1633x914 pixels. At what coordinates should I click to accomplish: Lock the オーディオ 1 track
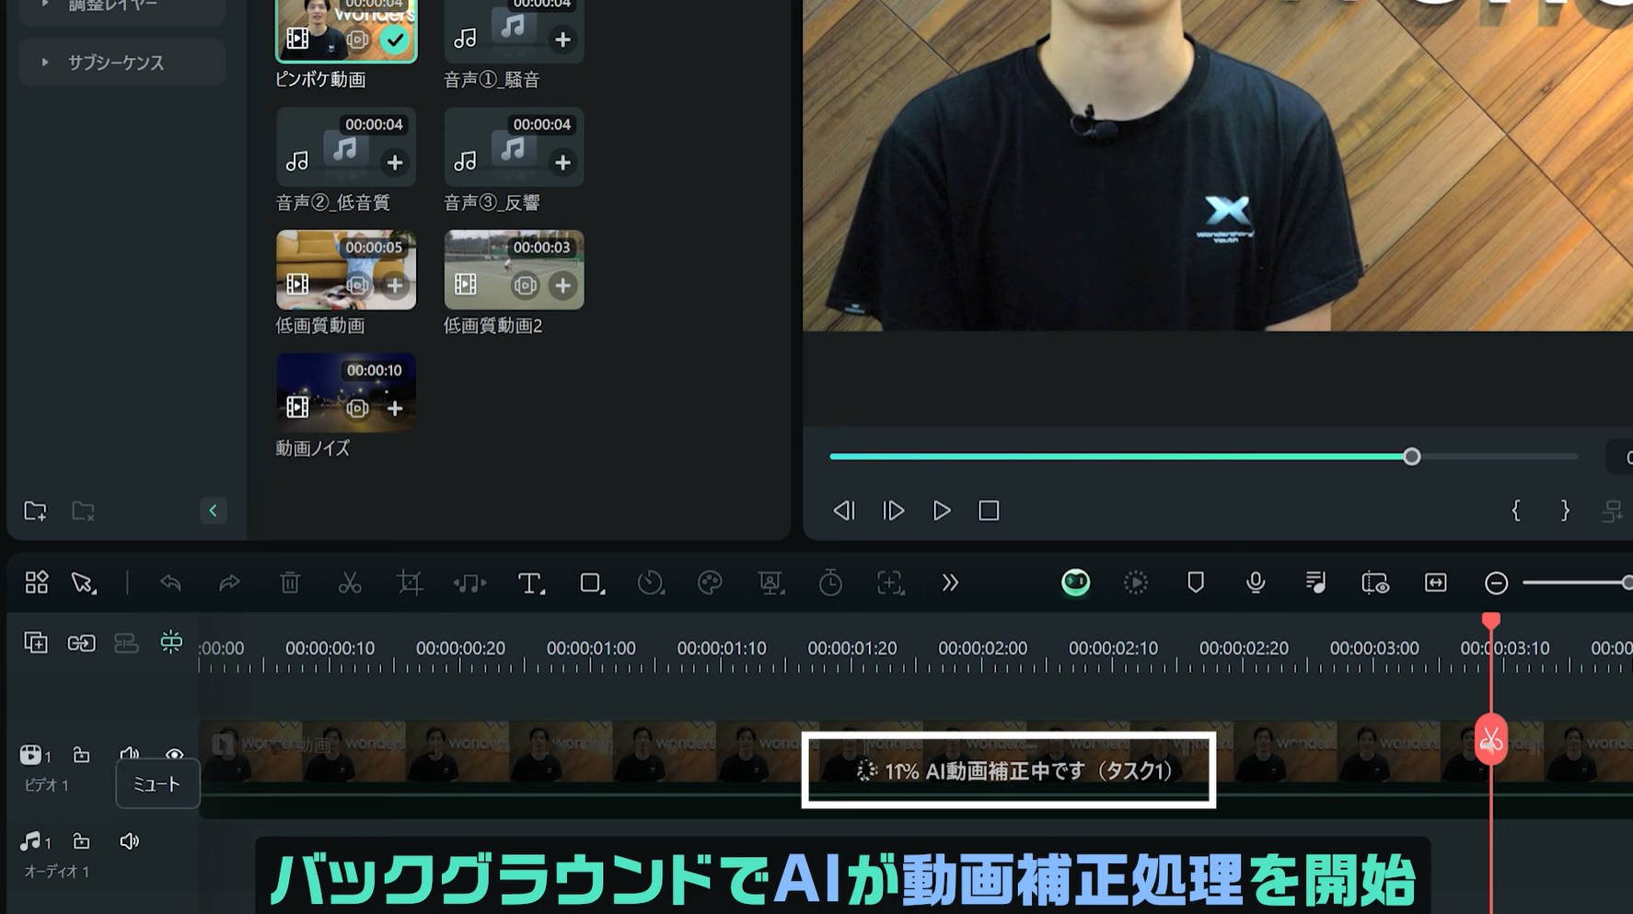[81, 840]
